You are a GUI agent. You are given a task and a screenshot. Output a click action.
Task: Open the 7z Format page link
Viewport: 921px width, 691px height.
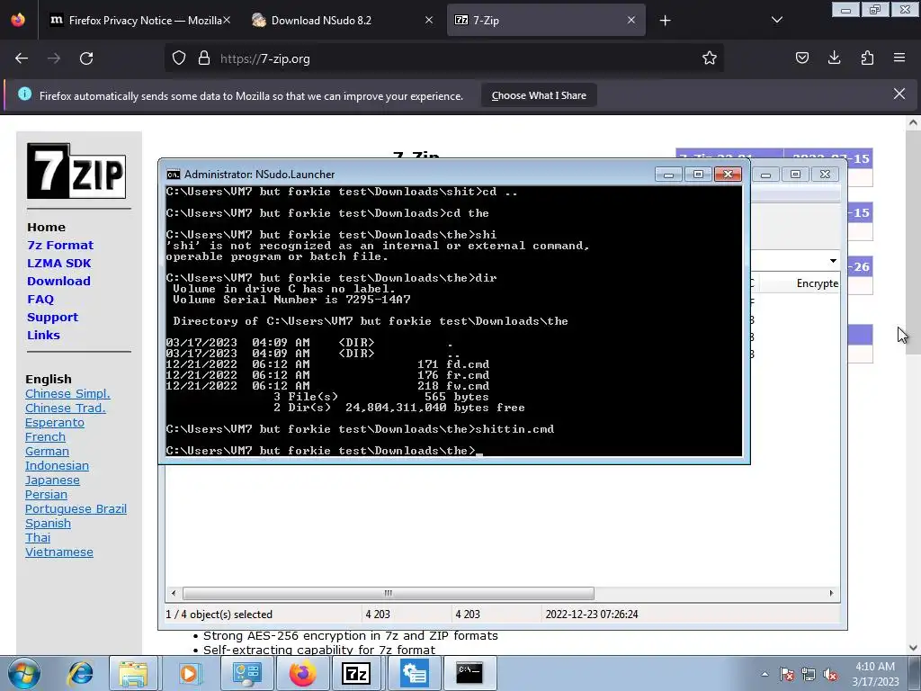[x=60, y=245]
